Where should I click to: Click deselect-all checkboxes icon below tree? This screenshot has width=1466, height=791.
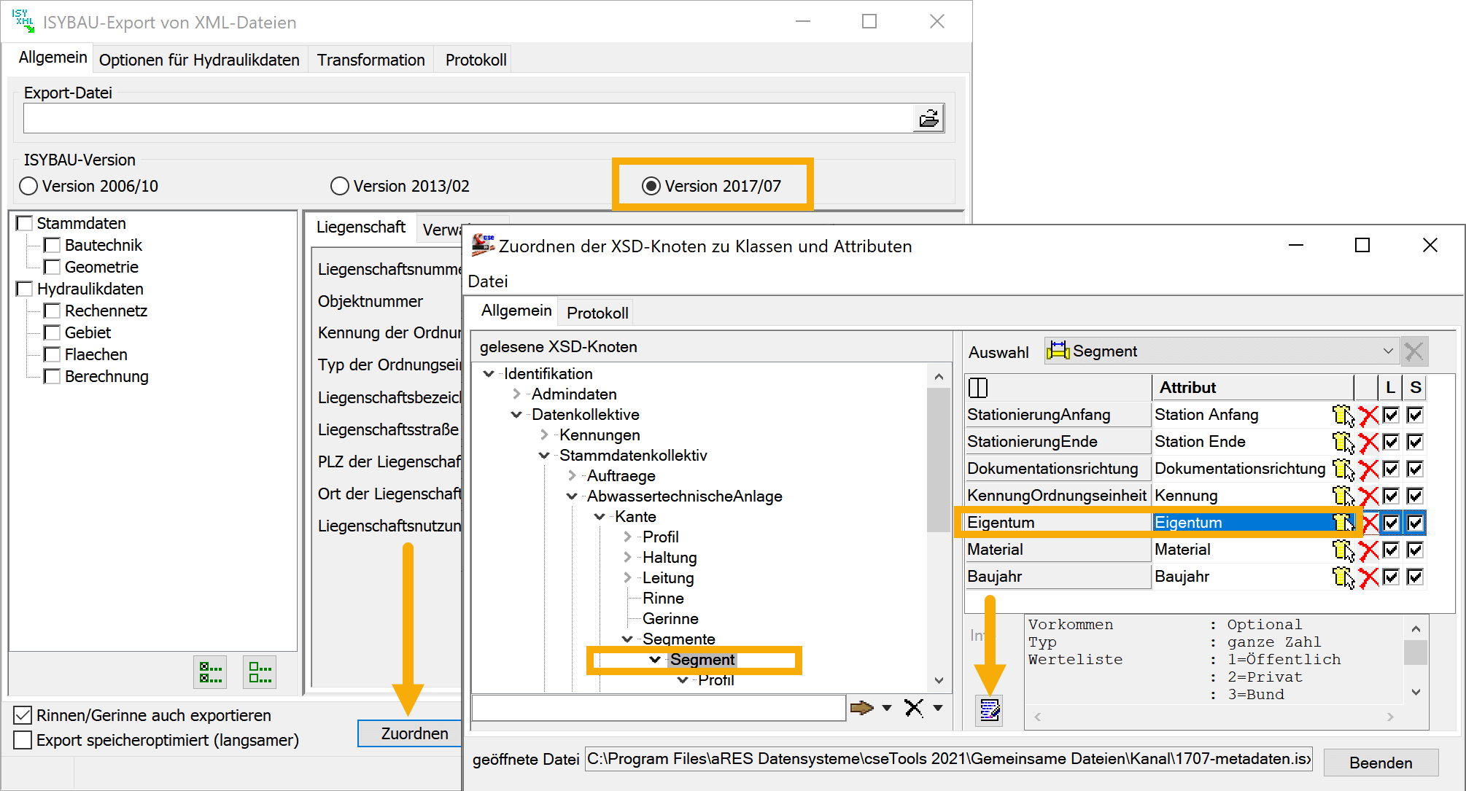pos(260,671)
